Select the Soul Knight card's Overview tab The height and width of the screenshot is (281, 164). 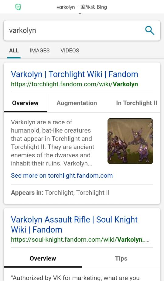point(43,258)
